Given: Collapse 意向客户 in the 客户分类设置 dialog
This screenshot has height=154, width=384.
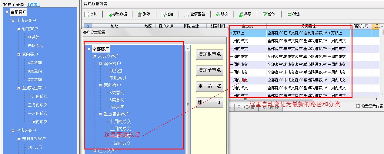Looking at the screenshot, I should [100, 85].
